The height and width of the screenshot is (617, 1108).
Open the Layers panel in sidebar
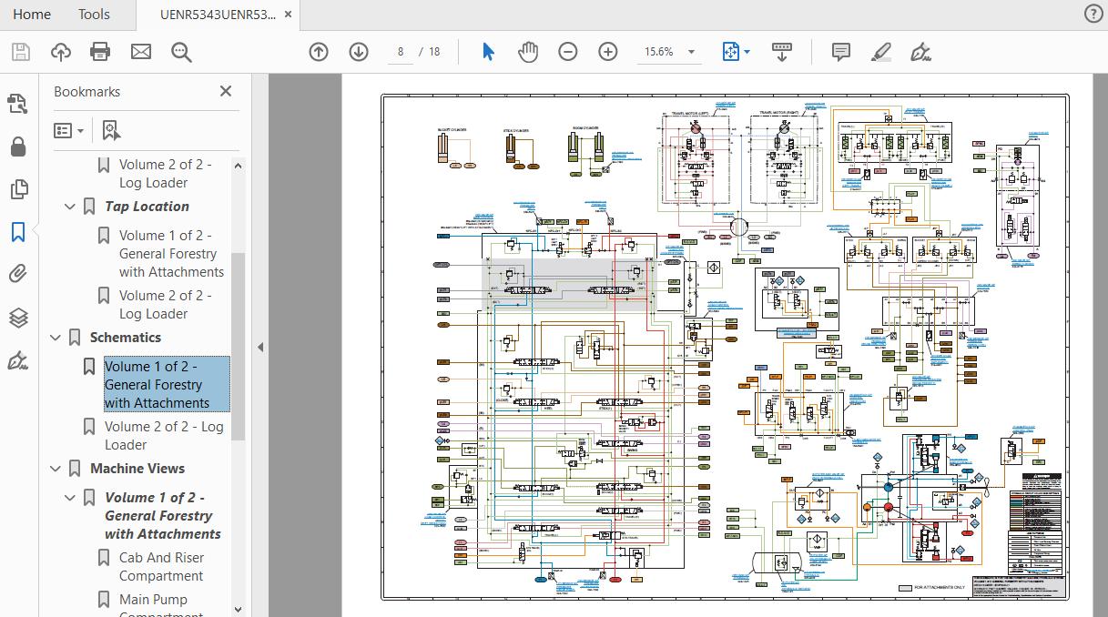pos(18,318)
